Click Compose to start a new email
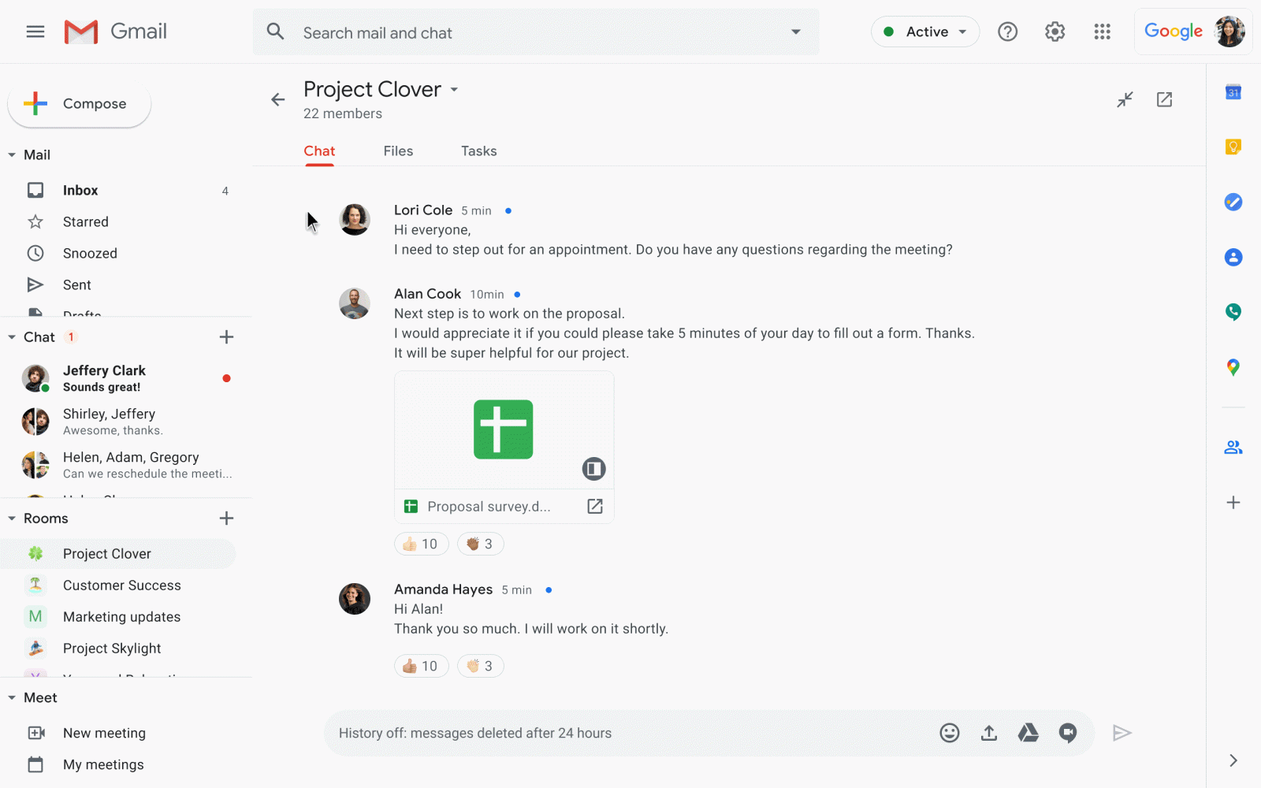The width and height of the screenshot is (1261, 788). tap(78, 103)
